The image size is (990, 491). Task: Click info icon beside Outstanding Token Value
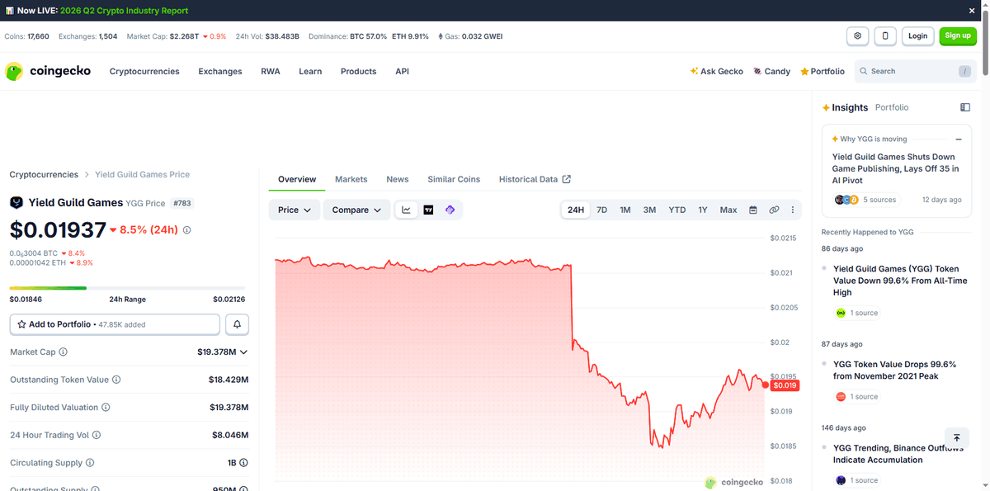[x=116, y=380]
